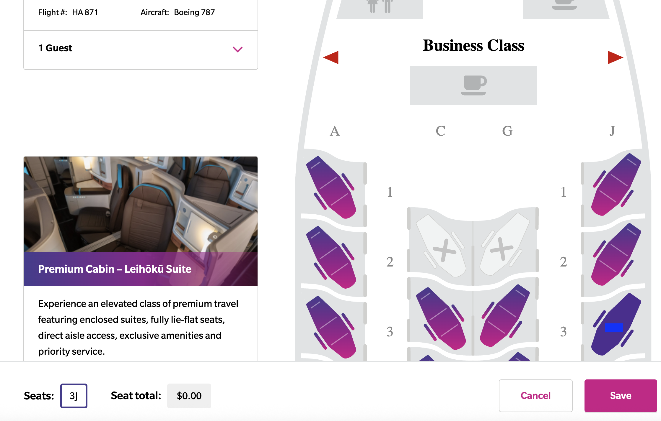The width and height of the screenshot is (661, 421).
Task: Choose center seat 3G
Action: [505, 315]
